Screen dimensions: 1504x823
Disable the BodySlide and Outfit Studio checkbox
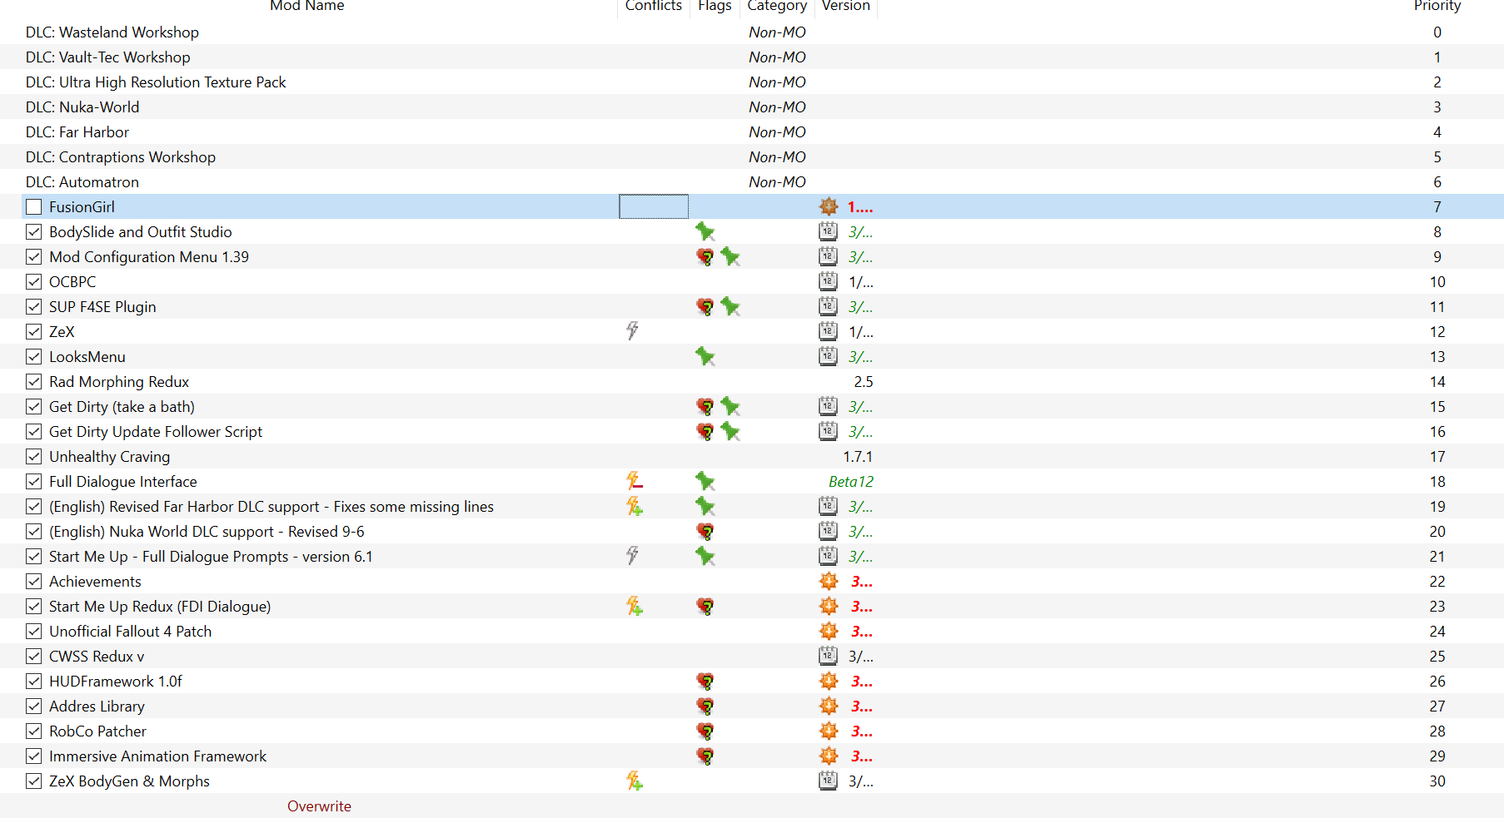tap(34, 231)
